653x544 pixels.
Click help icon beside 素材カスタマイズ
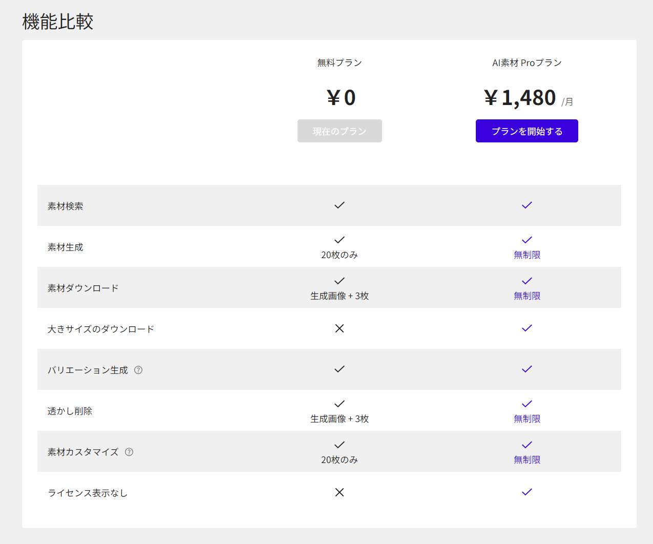[x=129, y=452]
